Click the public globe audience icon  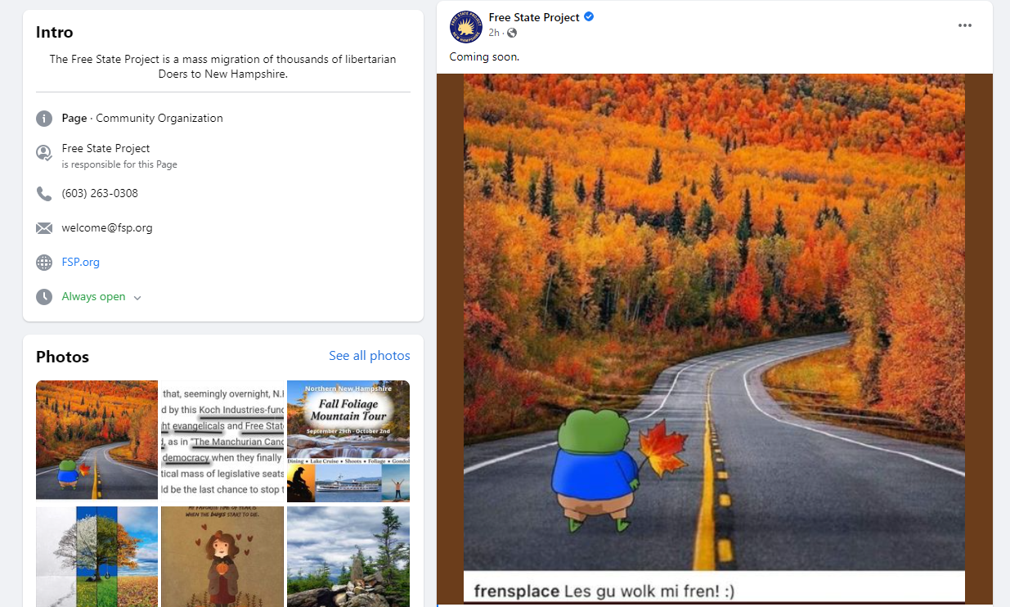tap(512, 33)
